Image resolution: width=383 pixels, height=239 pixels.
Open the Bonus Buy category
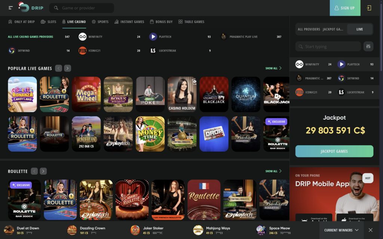click(162, 22)
